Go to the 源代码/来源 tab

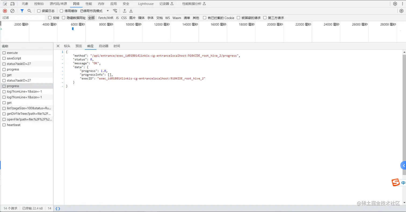[x=58, y=4]
